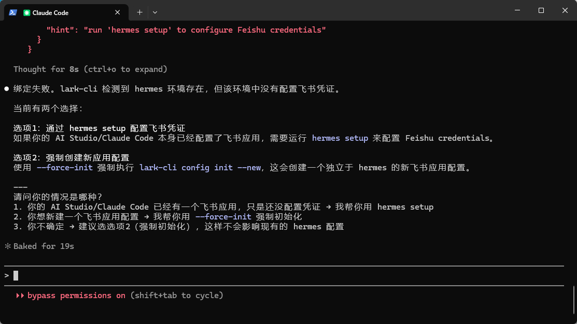Screen dimensions: 577x324
Task: Click the '>' prompt symbol
Action: (x=7, y=275)
